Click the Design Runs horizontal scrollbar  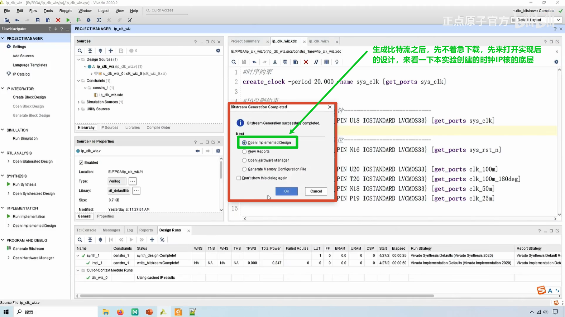click(257, 296)
